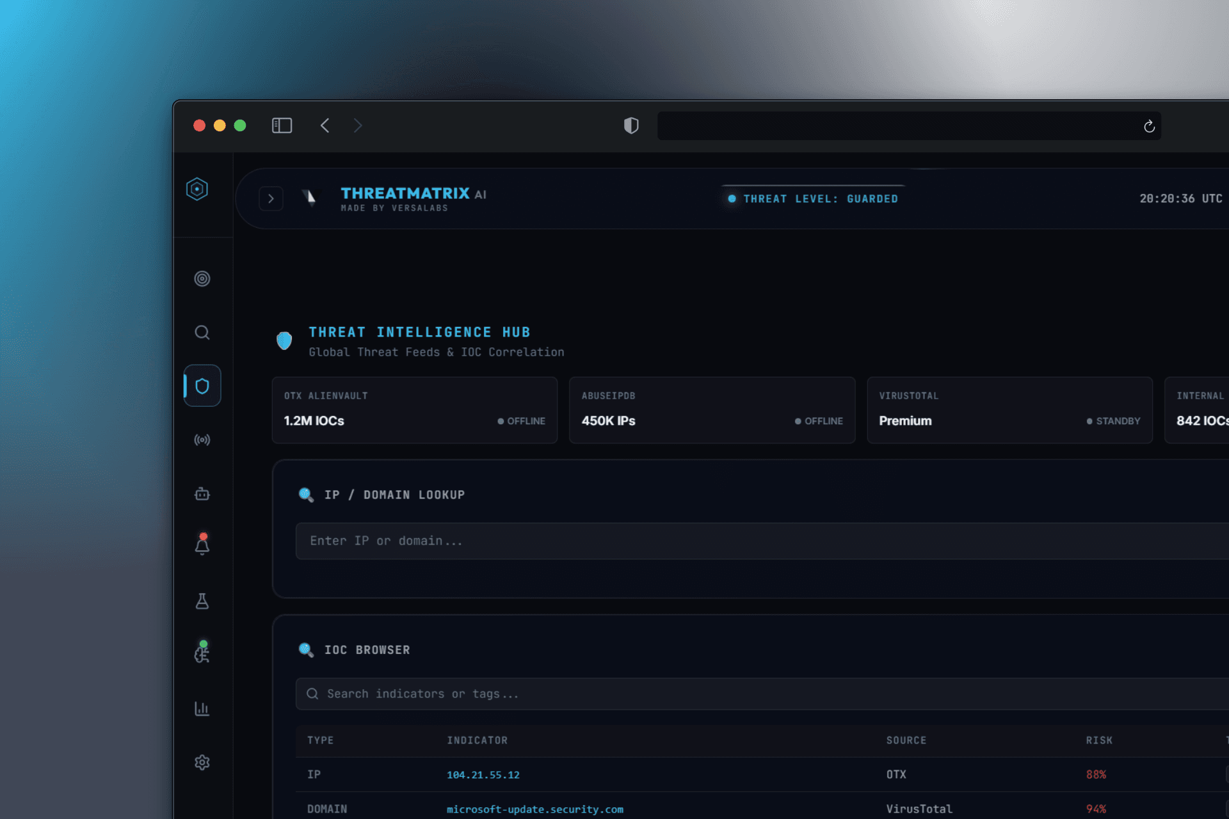Click the RISK column header

tap(1099, 740)
